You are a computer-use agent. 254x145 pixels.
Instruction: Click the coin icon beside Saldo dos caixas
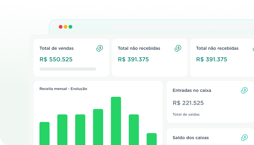click(244, 137)
